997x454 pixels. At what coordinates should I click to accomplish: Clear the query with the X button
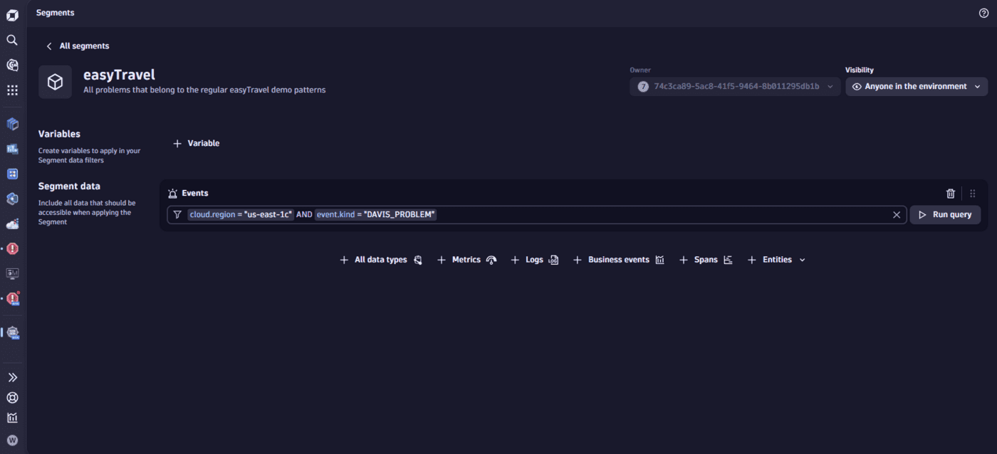point(896,214)
